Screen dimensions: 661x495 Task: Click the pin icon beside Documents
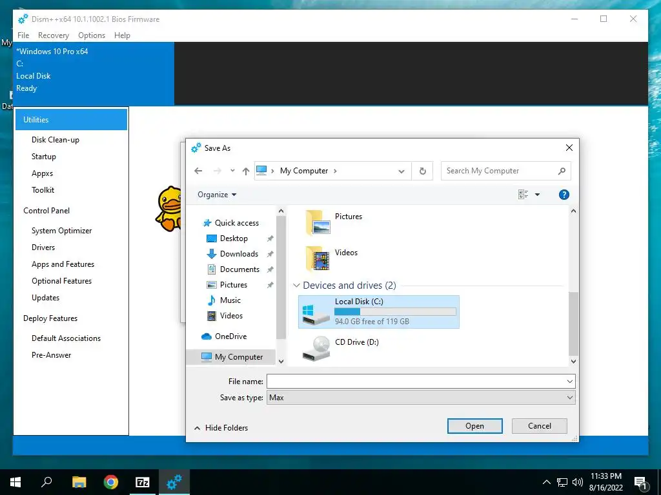pyautogui.click(x=270, y=269)
